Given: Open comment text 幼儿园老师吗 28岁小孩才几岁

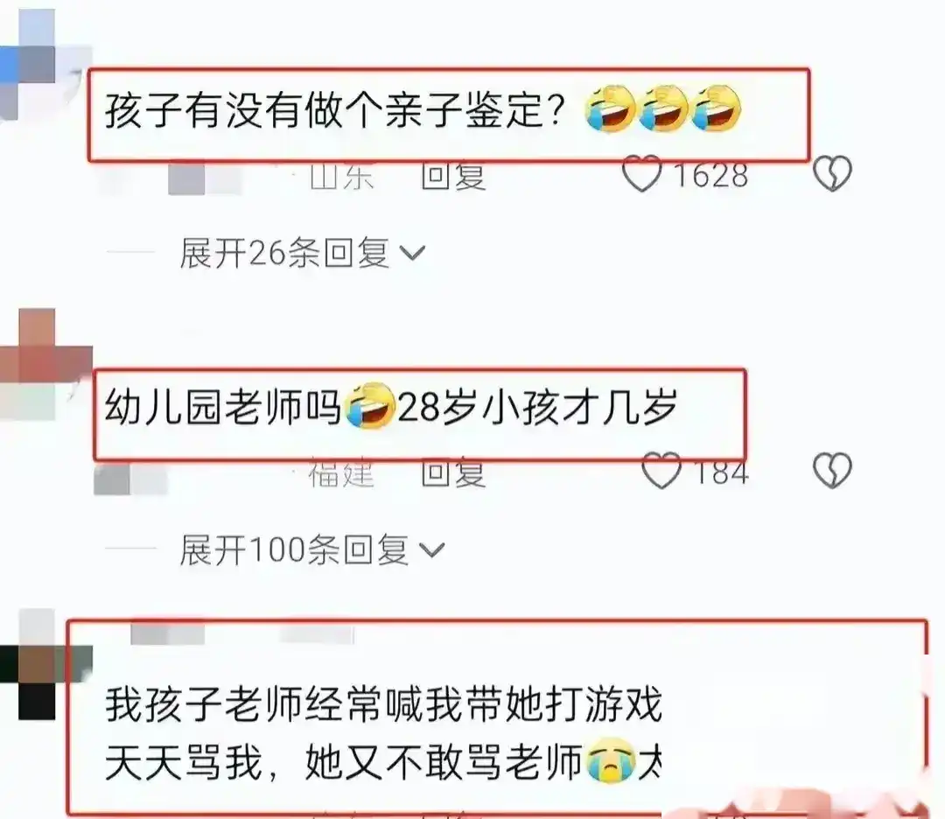Looking at the screenshot, I should [391, 407].
